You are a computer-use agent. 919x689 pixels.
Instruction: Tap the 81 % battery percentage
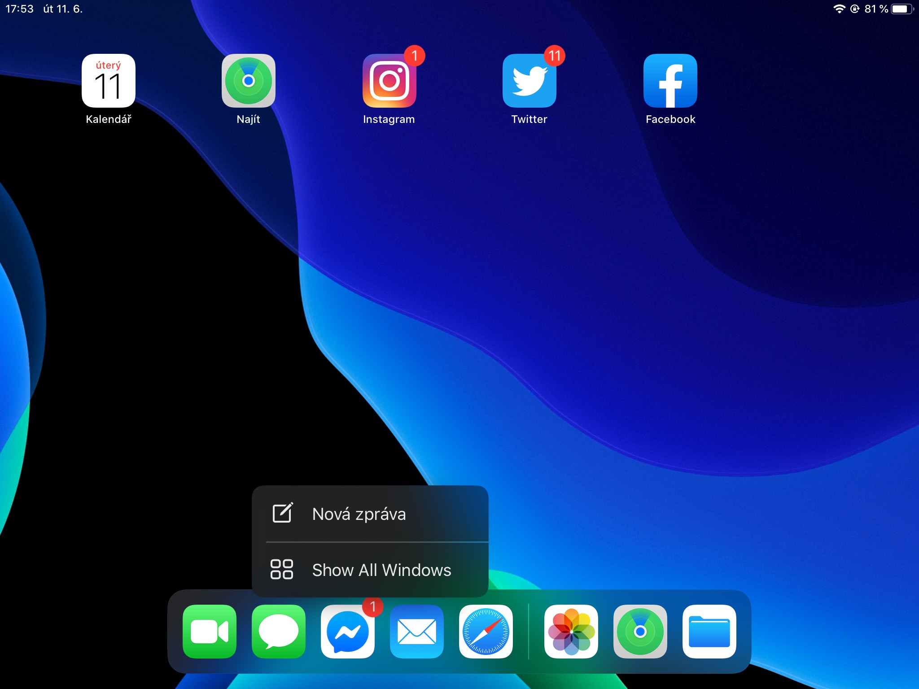coord(876,9)
